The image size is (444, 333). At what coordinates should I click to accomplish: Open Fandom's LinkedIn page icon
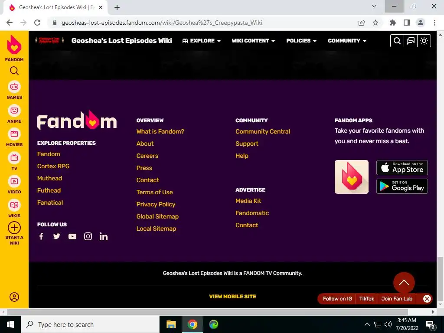click(103, 236)
